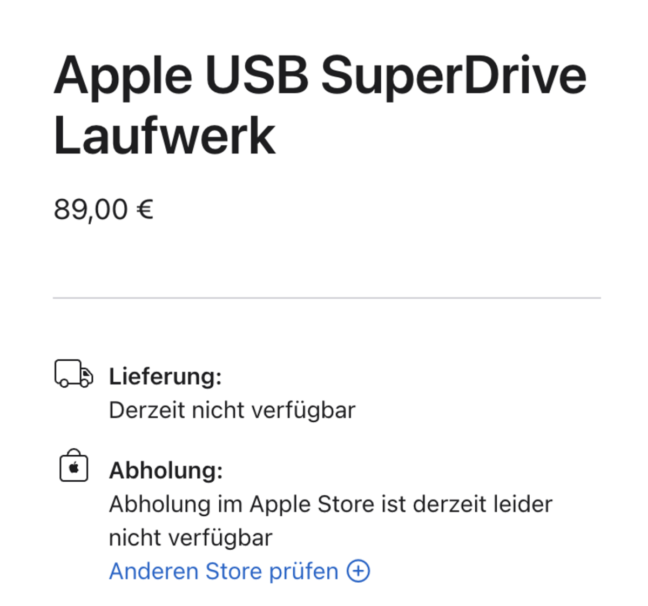Click the Apple USB SuperDrive title line
Viewport: 648px width, 606px height.
[320, 76]
